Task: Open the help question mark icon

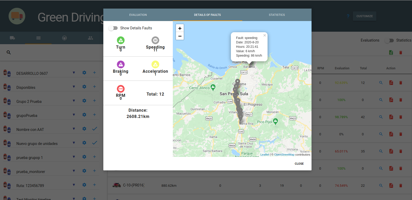Action: tap(348, 16)
